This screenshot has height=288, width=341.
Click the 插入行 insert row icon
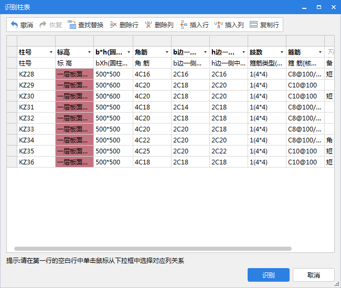184,25
